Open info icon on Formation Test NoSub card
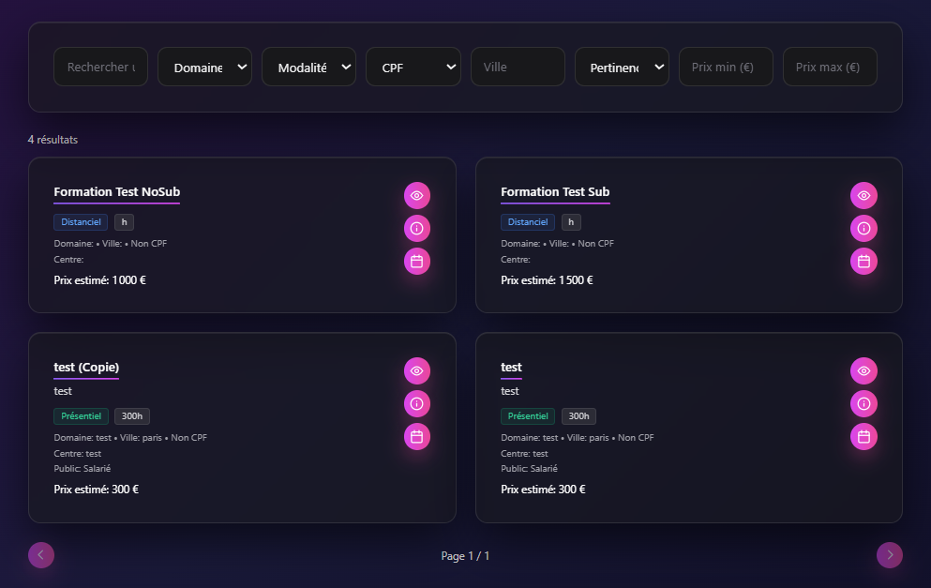The height and width of the screenshot is (588, 931). [x=417, y=228]
